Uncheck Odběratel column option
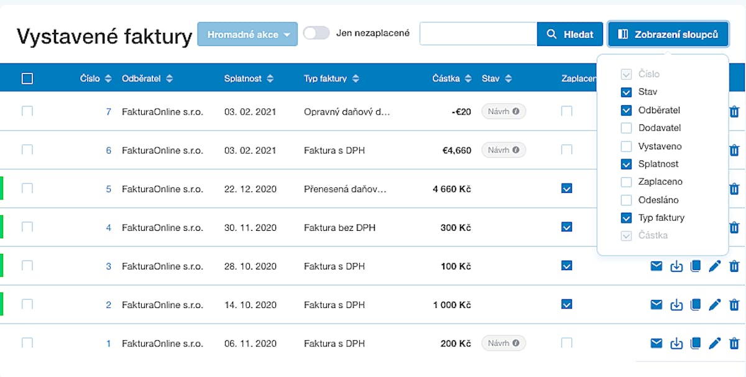Screen dimensions: 746x377 (x=627, y=110)
